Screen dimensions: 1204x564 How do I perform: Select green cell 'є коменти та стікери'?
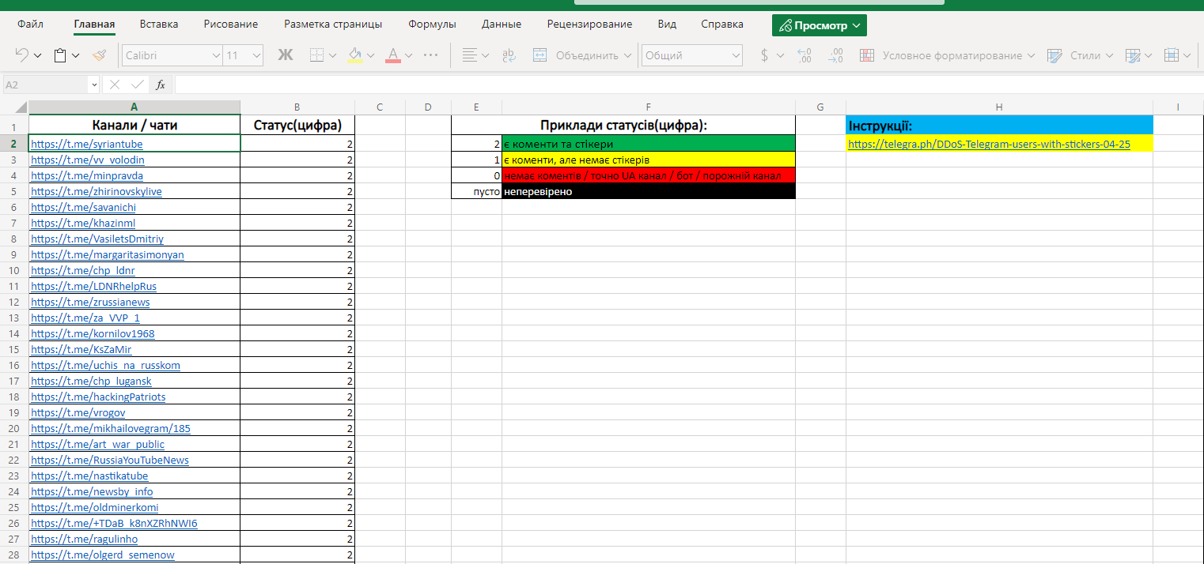point(649,144)
